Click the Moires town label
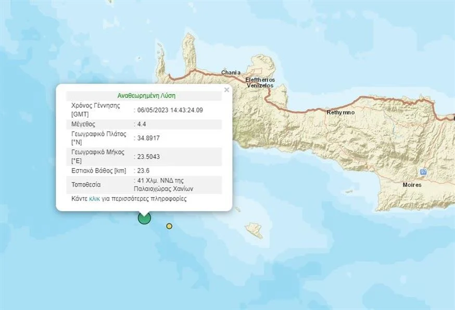The width and height of the screenshot is (455, 310). pyautogui.click(x=412, y=185)
